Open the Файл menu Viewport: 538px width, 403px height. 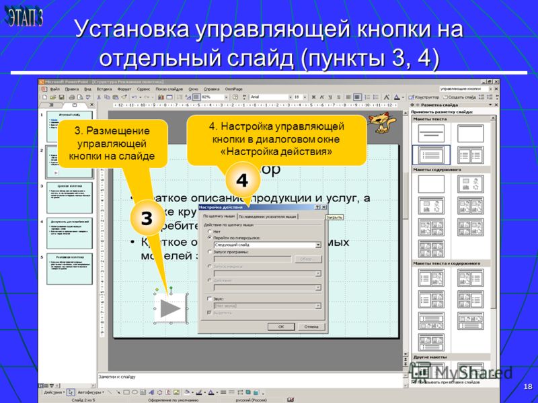(x=55, y=89)
